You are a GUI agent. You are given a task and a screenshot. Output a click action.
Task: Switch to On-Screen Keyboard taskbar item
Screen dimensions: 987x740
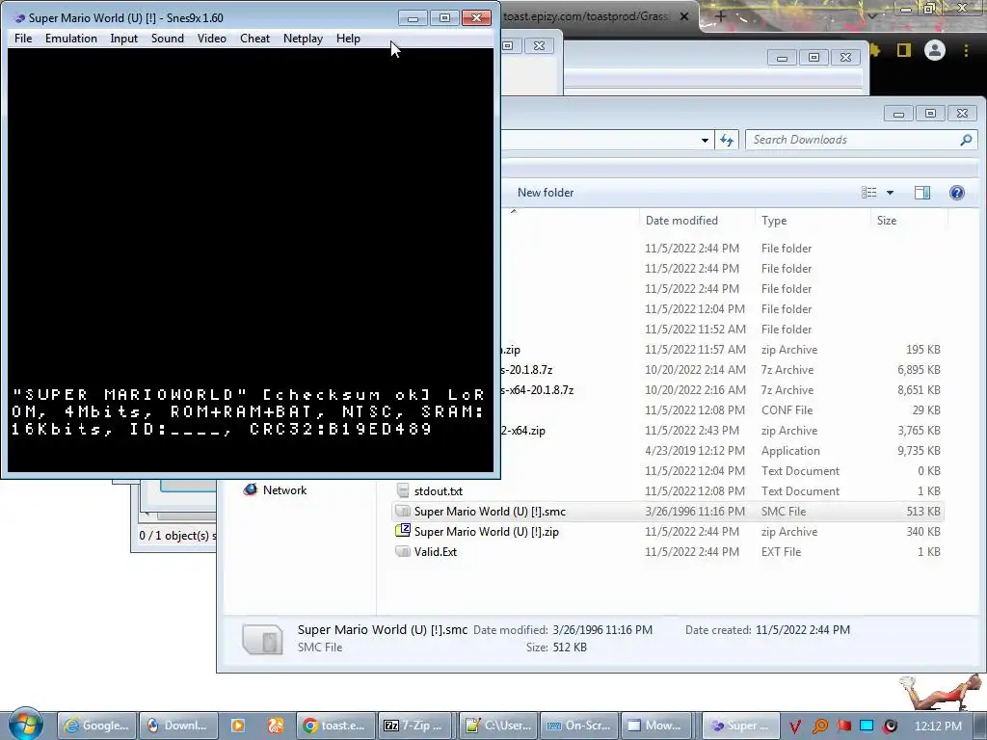[x=579, y=726]
